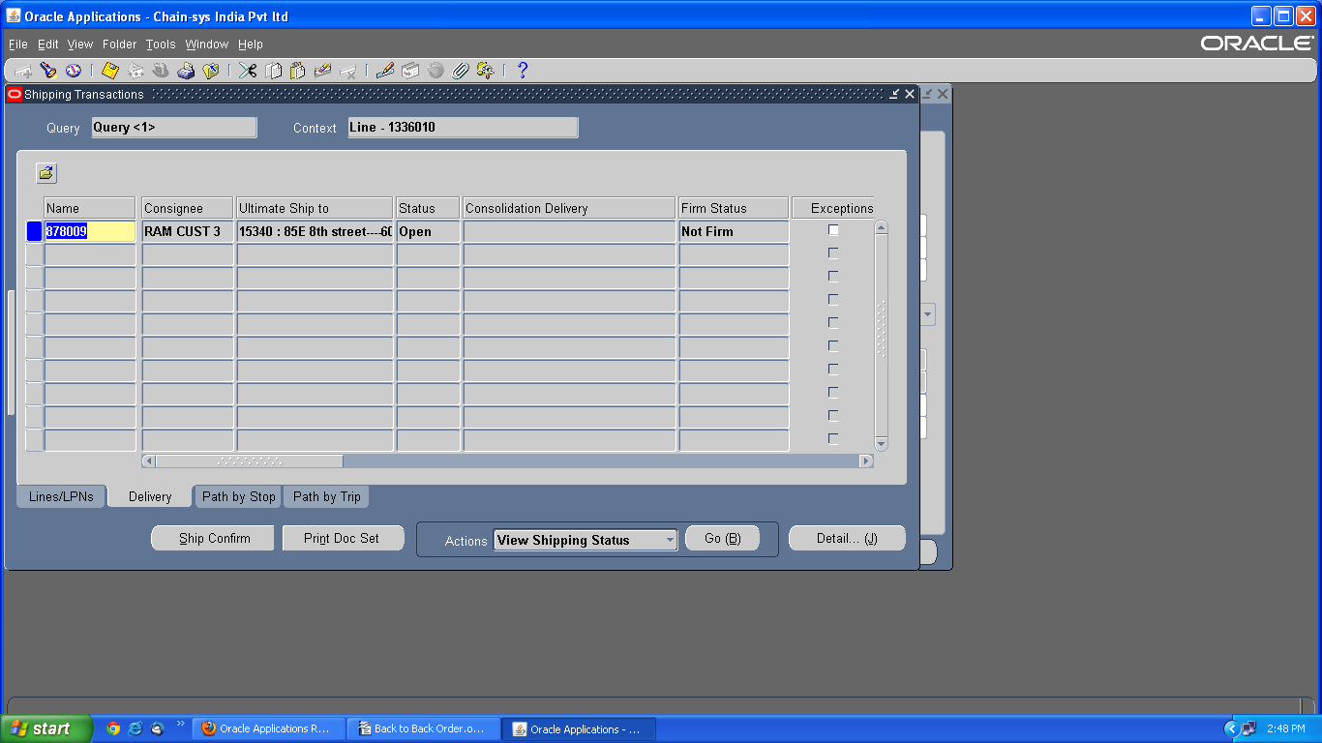
Task: Click the Switch Responsibilities hat icon
Action: point(161,71)
